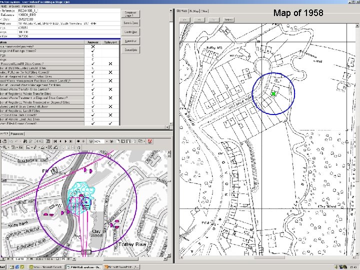Open the note tool dropdown arrow
360x270 pixels.
coord(31,147)
